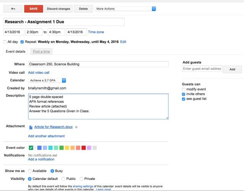Enable guests can modify event

183,89
